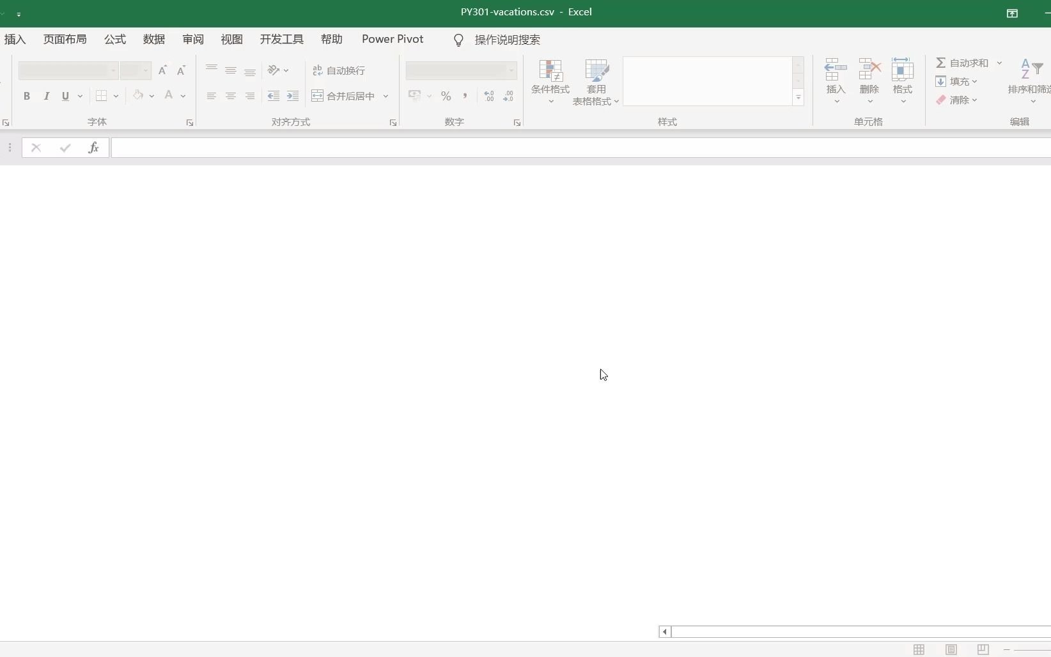Viewport: 1051px width, 657px height.
Task: Toggle bold formatting
Action: click(27, 96)
